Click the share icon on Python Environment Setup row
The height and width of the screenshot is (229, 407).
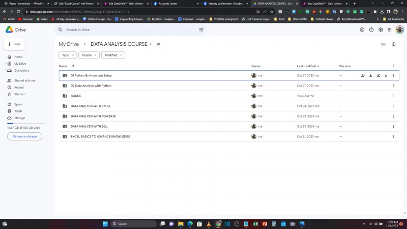[x=363, y=75]
